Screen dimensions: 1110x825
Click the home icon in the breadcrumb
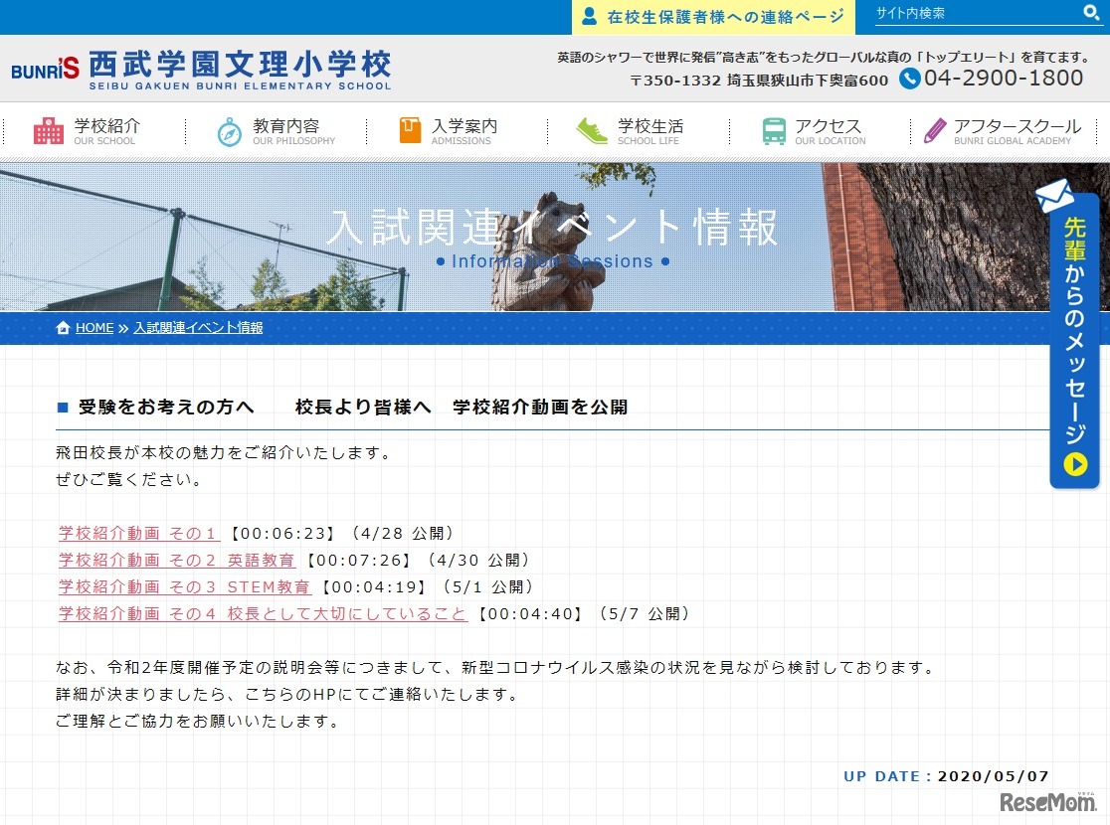(62, 327)
